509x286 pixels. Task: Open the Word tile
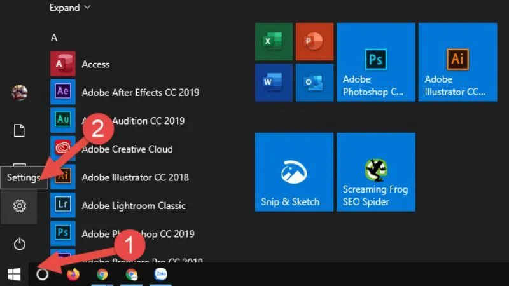pos(274,83)
